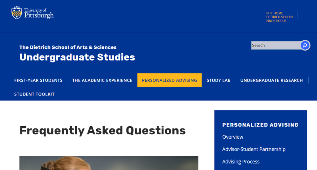Click The Dietrich School of Arts & Sciences heading
Viewport: 317px width, 170px height.
point(68,47)
